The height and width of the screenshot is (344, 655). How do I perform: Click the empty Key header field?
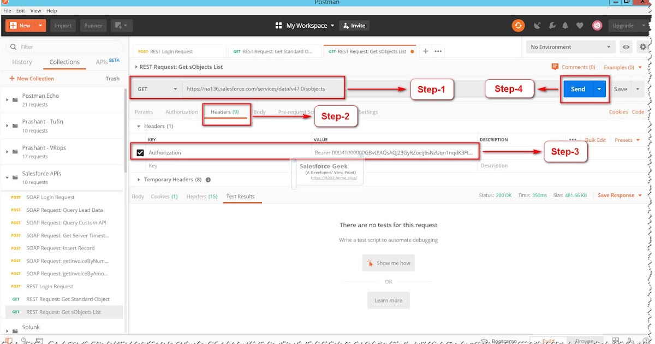coord(229,165)
